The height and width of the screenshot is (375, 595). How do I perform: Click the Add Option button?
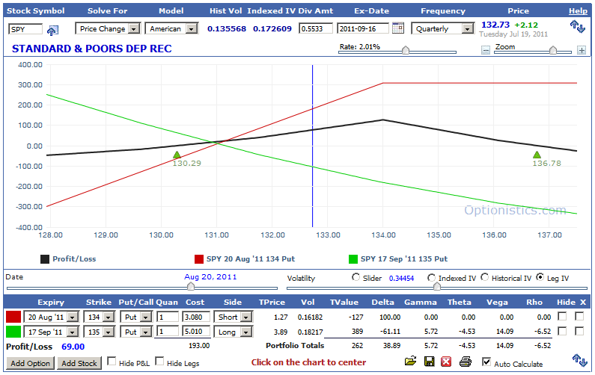31,363
